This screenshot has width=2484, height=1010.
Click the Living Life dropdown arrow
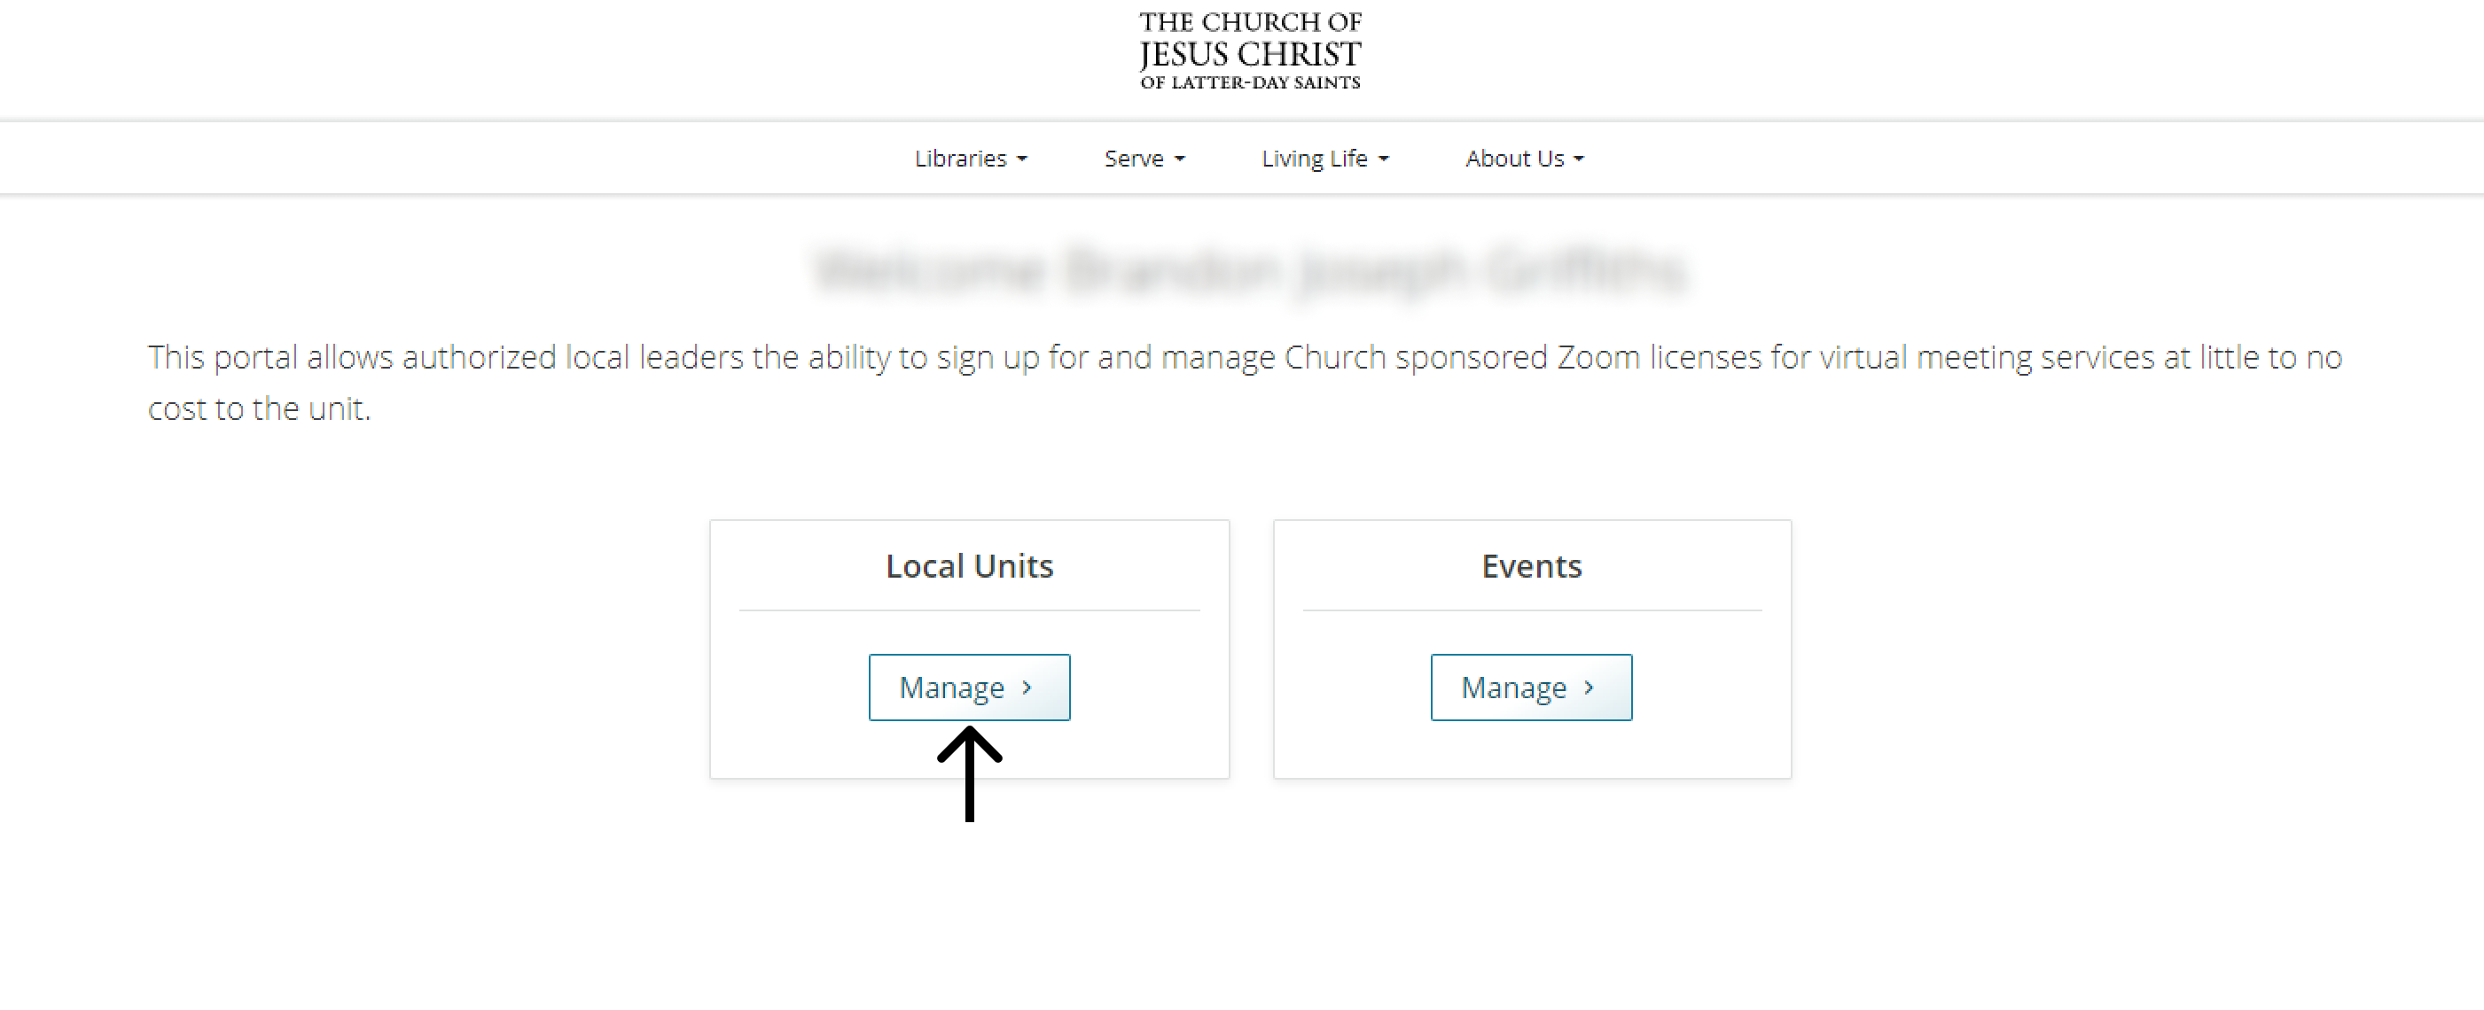1384,159
